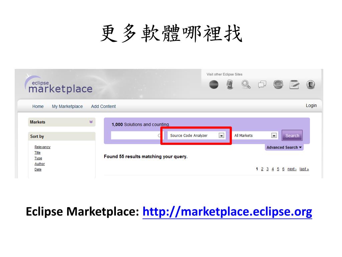Go to results page 6

[283, 169]
